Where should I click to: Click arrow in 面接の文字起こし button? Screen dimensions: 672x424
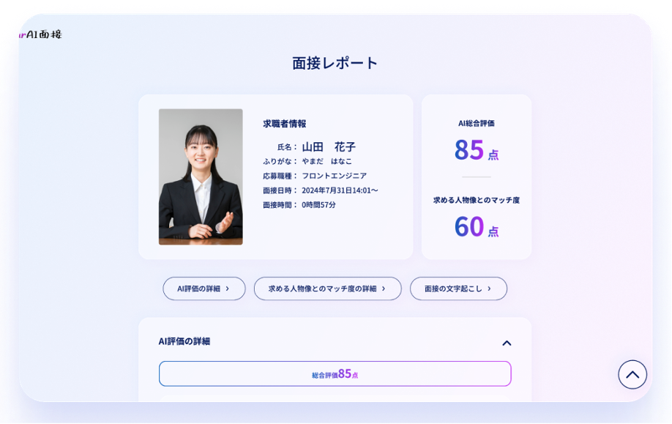(489, 289)
